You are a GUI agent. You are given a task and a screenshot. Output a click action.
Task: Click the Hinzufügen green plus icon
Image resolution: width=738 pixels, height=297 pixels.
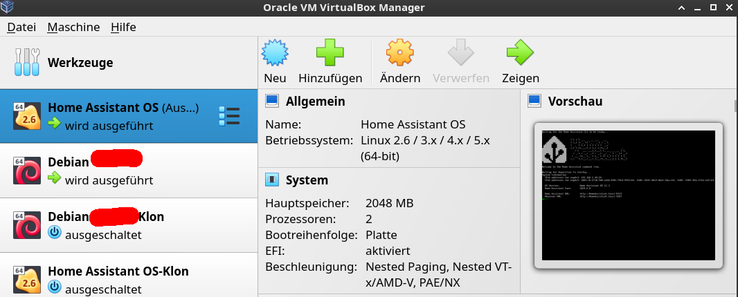pos(330,52)
